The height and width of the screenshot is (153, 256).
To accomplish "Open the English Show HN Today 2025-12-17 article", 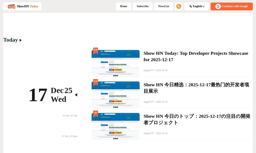I will click(196, 56).
